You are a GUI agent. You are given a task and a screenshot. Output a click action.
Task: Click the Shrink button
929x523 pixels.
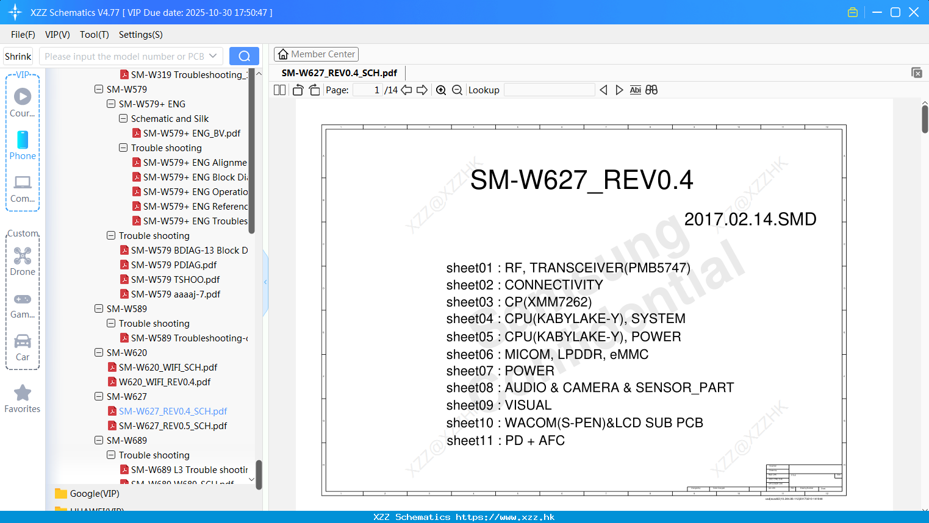(x=18, y=56)
